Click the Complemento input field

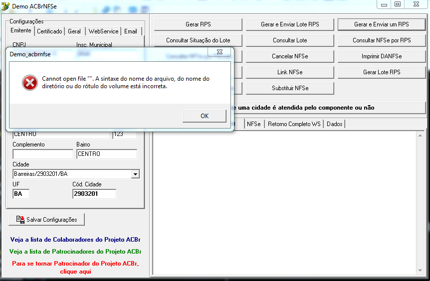[x=43, y=154]
